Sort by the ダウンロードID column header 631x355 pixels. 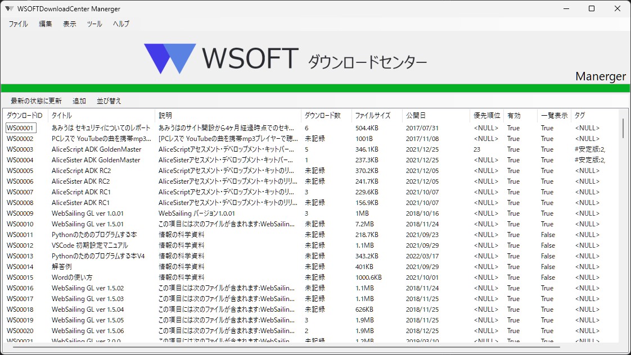[25, 115]
